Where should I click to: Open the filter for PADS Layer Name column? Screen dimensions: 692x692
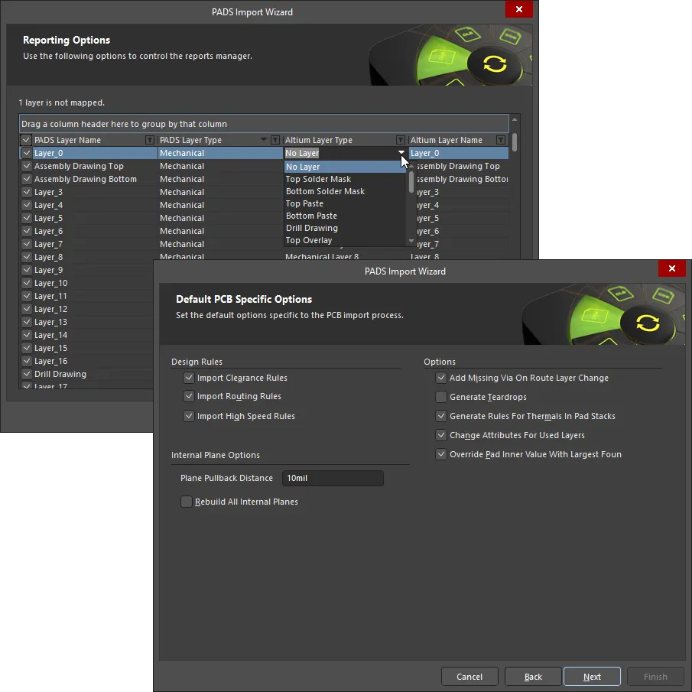(x=150, y=140)
